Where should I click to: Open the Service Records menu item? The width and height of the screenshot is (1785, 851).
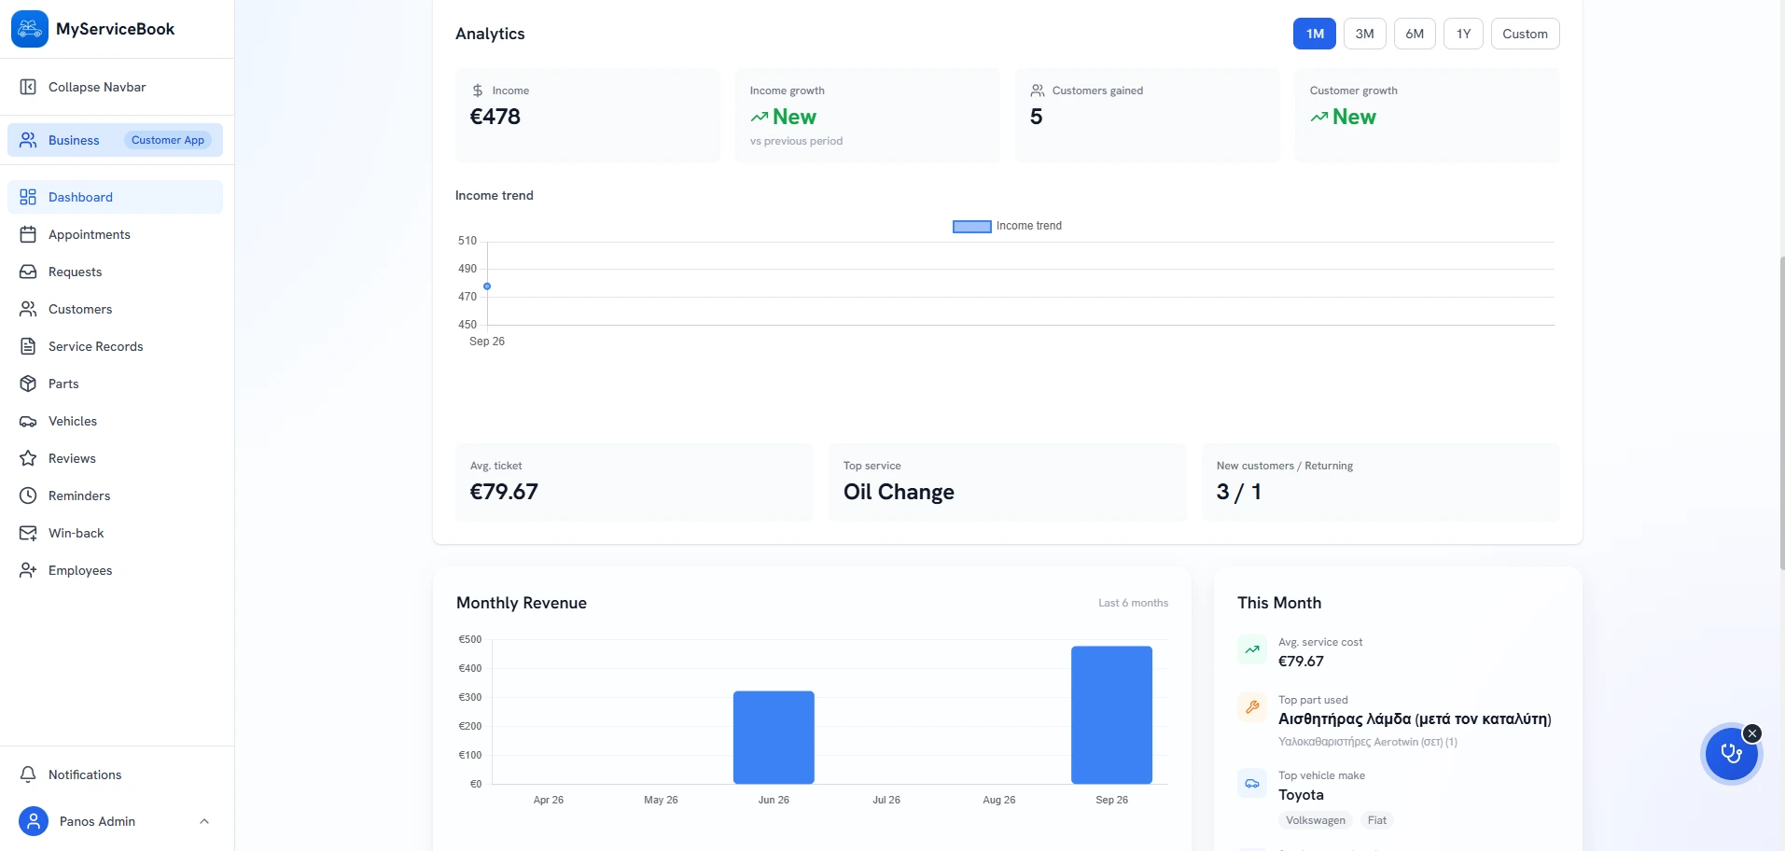(115, 346)
